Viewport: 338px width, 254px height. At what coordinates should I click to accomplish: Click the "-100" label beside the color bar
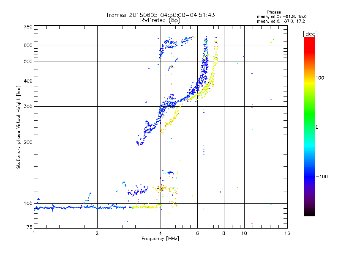coord(322,177)
